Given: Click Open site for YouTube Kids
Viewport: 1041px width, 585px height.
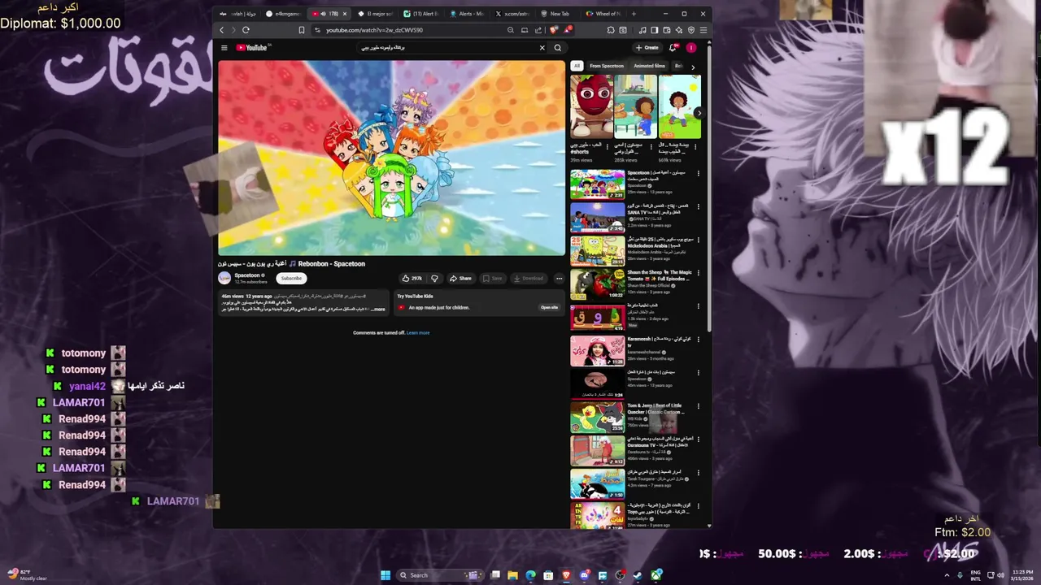Looking at the screenshot, I should pos(550,307).
